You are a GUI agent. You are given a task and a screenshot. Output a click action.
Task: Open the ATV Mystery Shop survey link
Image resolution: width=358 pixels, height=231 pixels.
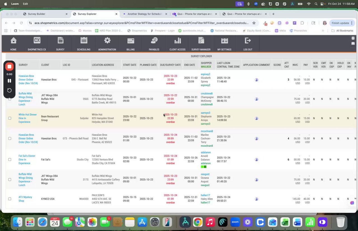25,199
